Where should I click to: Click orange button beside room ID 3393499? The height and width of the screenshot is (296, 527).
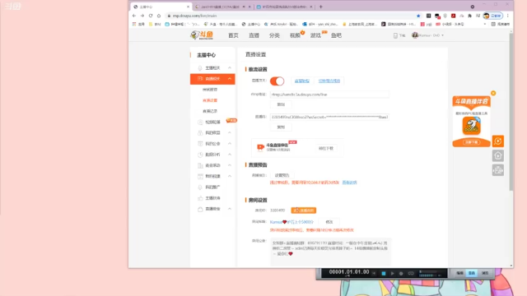[x=304, y=210]
